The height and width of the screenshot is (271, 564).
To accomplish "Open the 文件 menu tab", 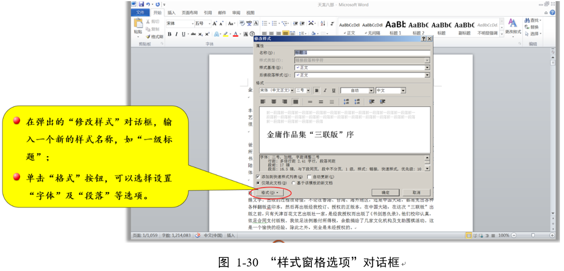I will tap(140, 13).
